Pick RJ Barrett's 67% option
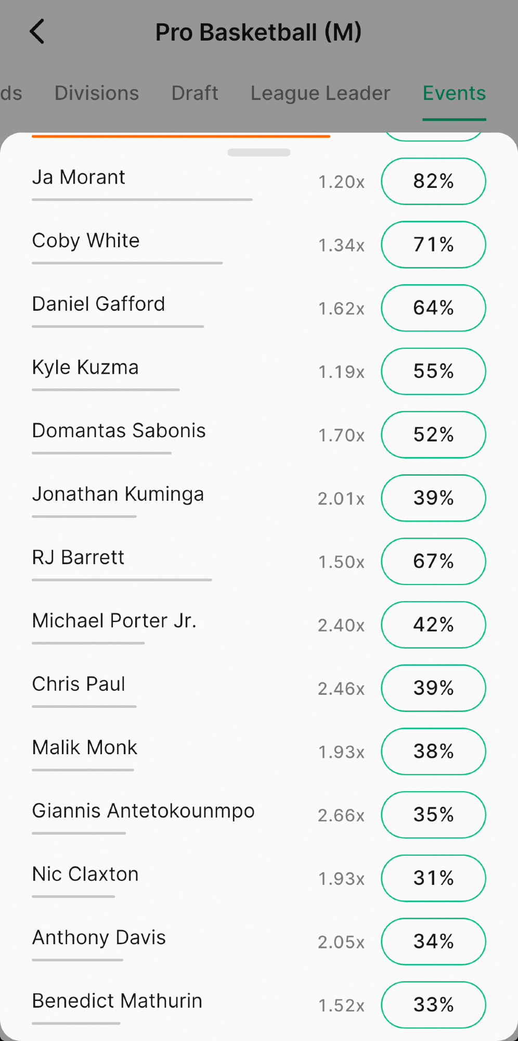 433,562
